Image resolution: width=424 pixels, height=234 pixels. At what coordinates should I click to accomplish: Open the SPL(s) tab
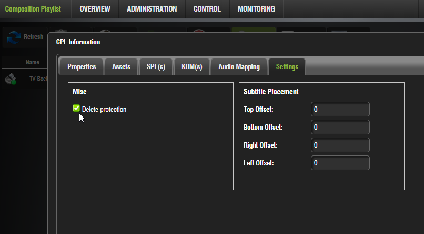(x=156, y=67)
